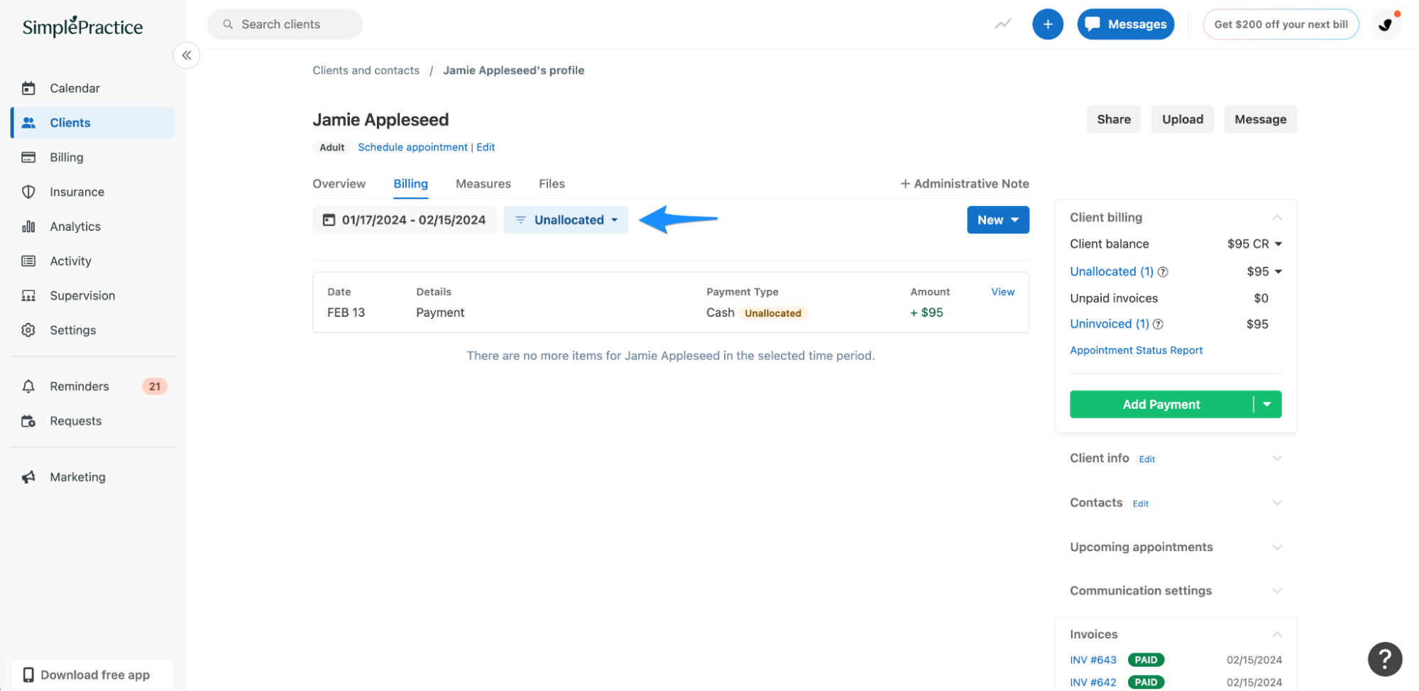Viewport: 1419px width, 691px height.
Task: Open the Appointment Status Report link
Action: click(x=1136, y=350)
